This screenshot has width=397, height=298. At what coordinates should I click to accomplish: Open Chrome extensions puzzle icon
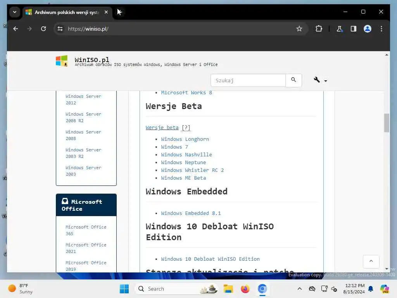pyautogui.click(x=319, y=29)
